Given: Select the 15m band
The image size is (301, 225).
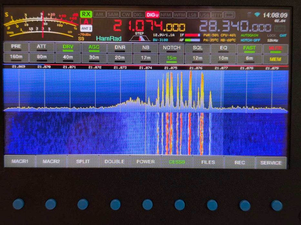Looking at the screenshot, I should (172, 59).
